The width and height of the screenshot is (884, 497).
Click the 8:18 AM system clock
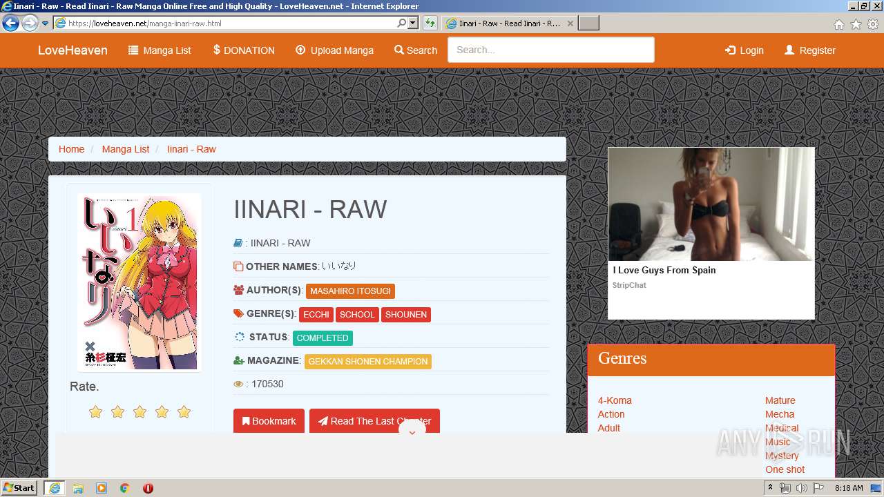click(849, 488)
